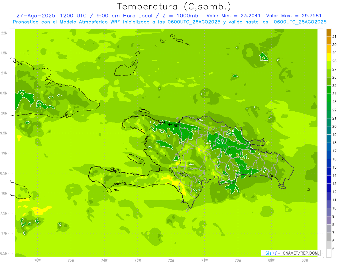Click color scale value 18
This screenshot has height=264, width=342.
pyautogui.click(x=334, y=143)
